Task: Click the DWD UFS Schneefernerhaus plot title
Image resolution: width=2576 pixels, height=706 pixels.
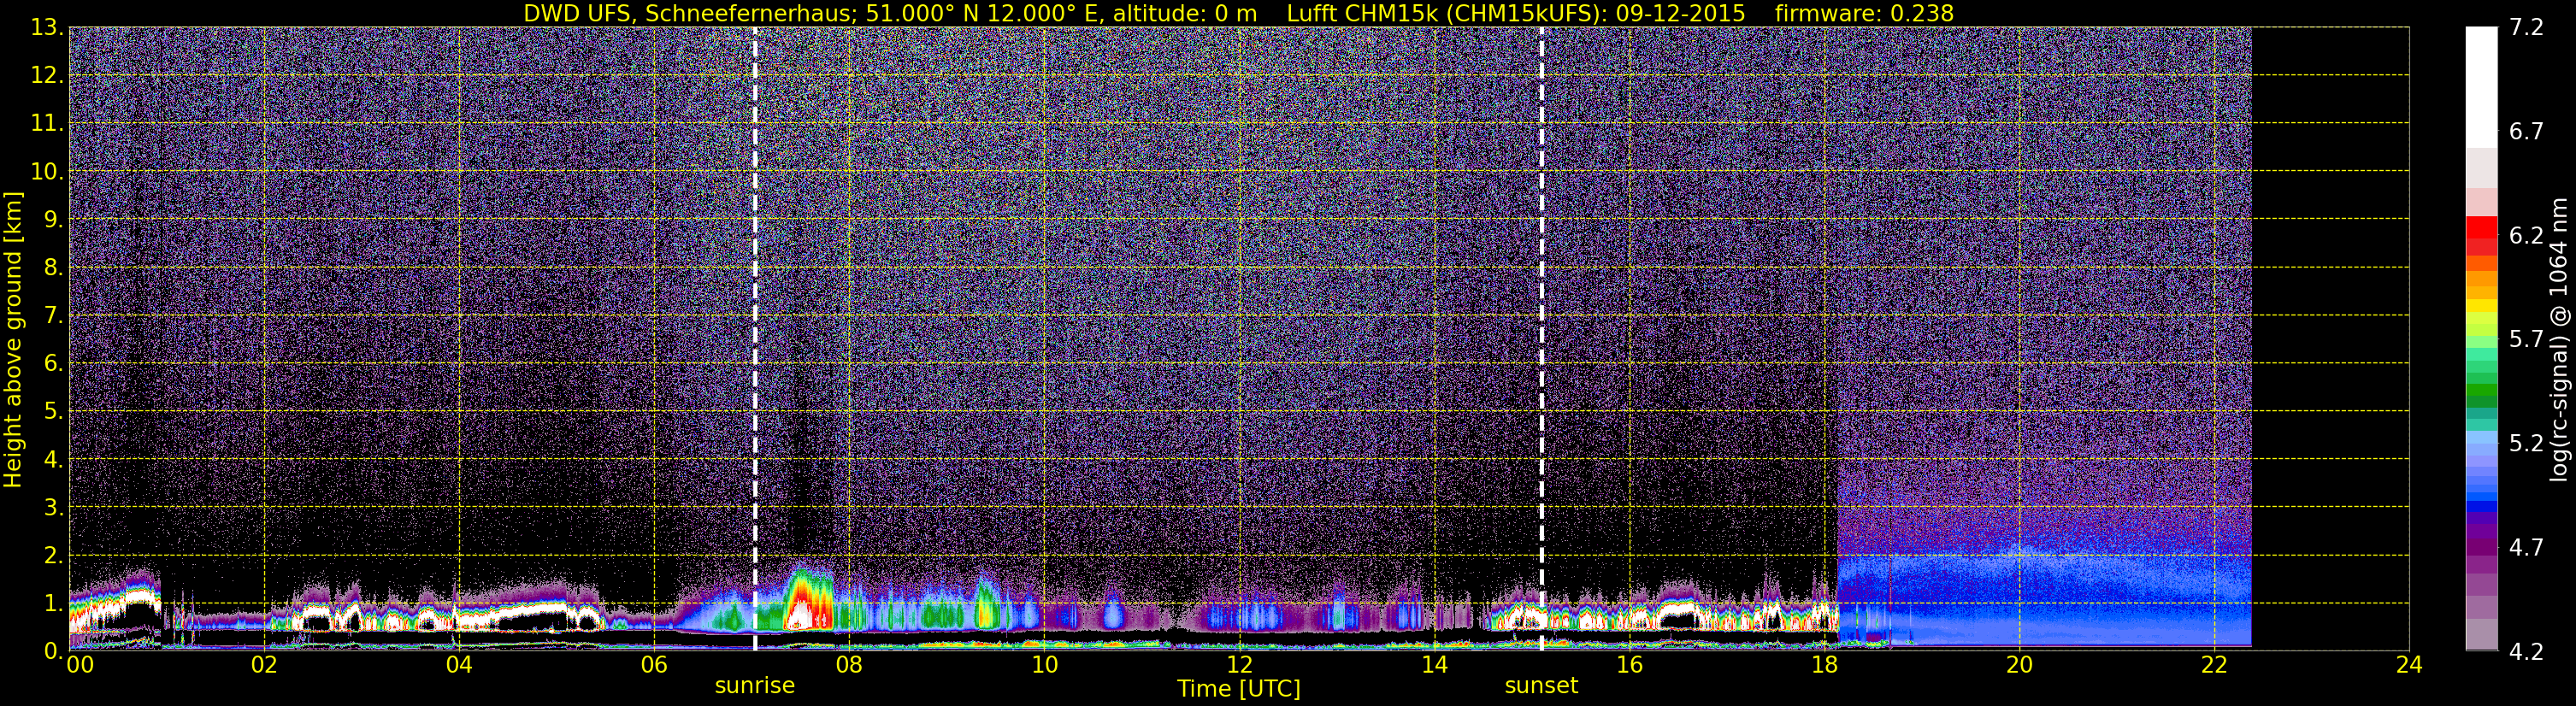Action: coord(1238,13)
